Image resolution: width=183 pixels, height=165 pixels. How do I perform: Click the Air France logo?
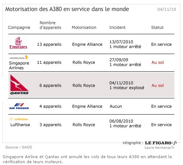tap(19, 106)
